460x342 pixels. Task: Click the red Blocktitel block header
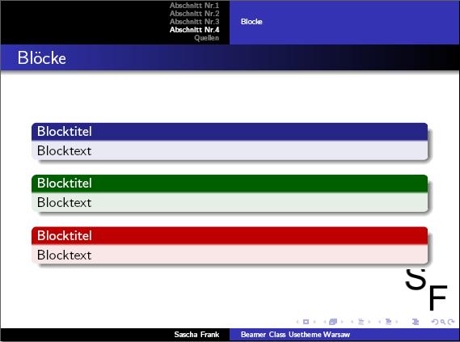[230, 235]
